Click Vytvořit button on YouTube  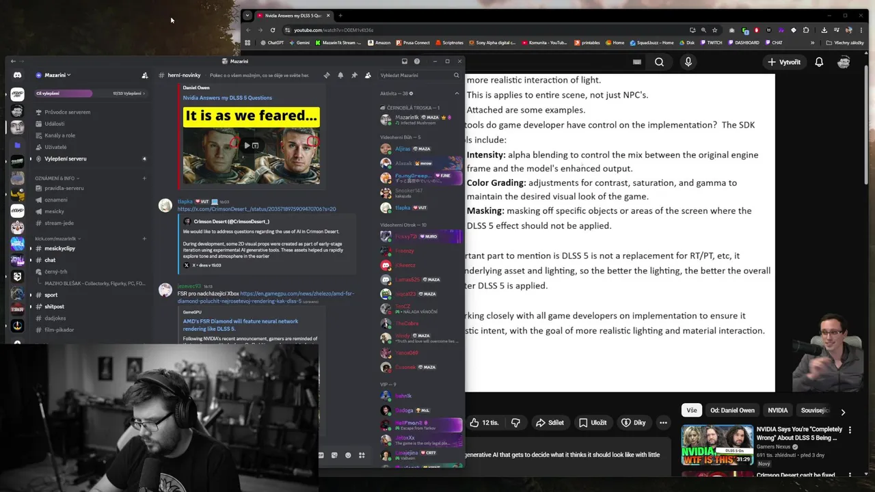pyautogui.click(x=783, y=62)
